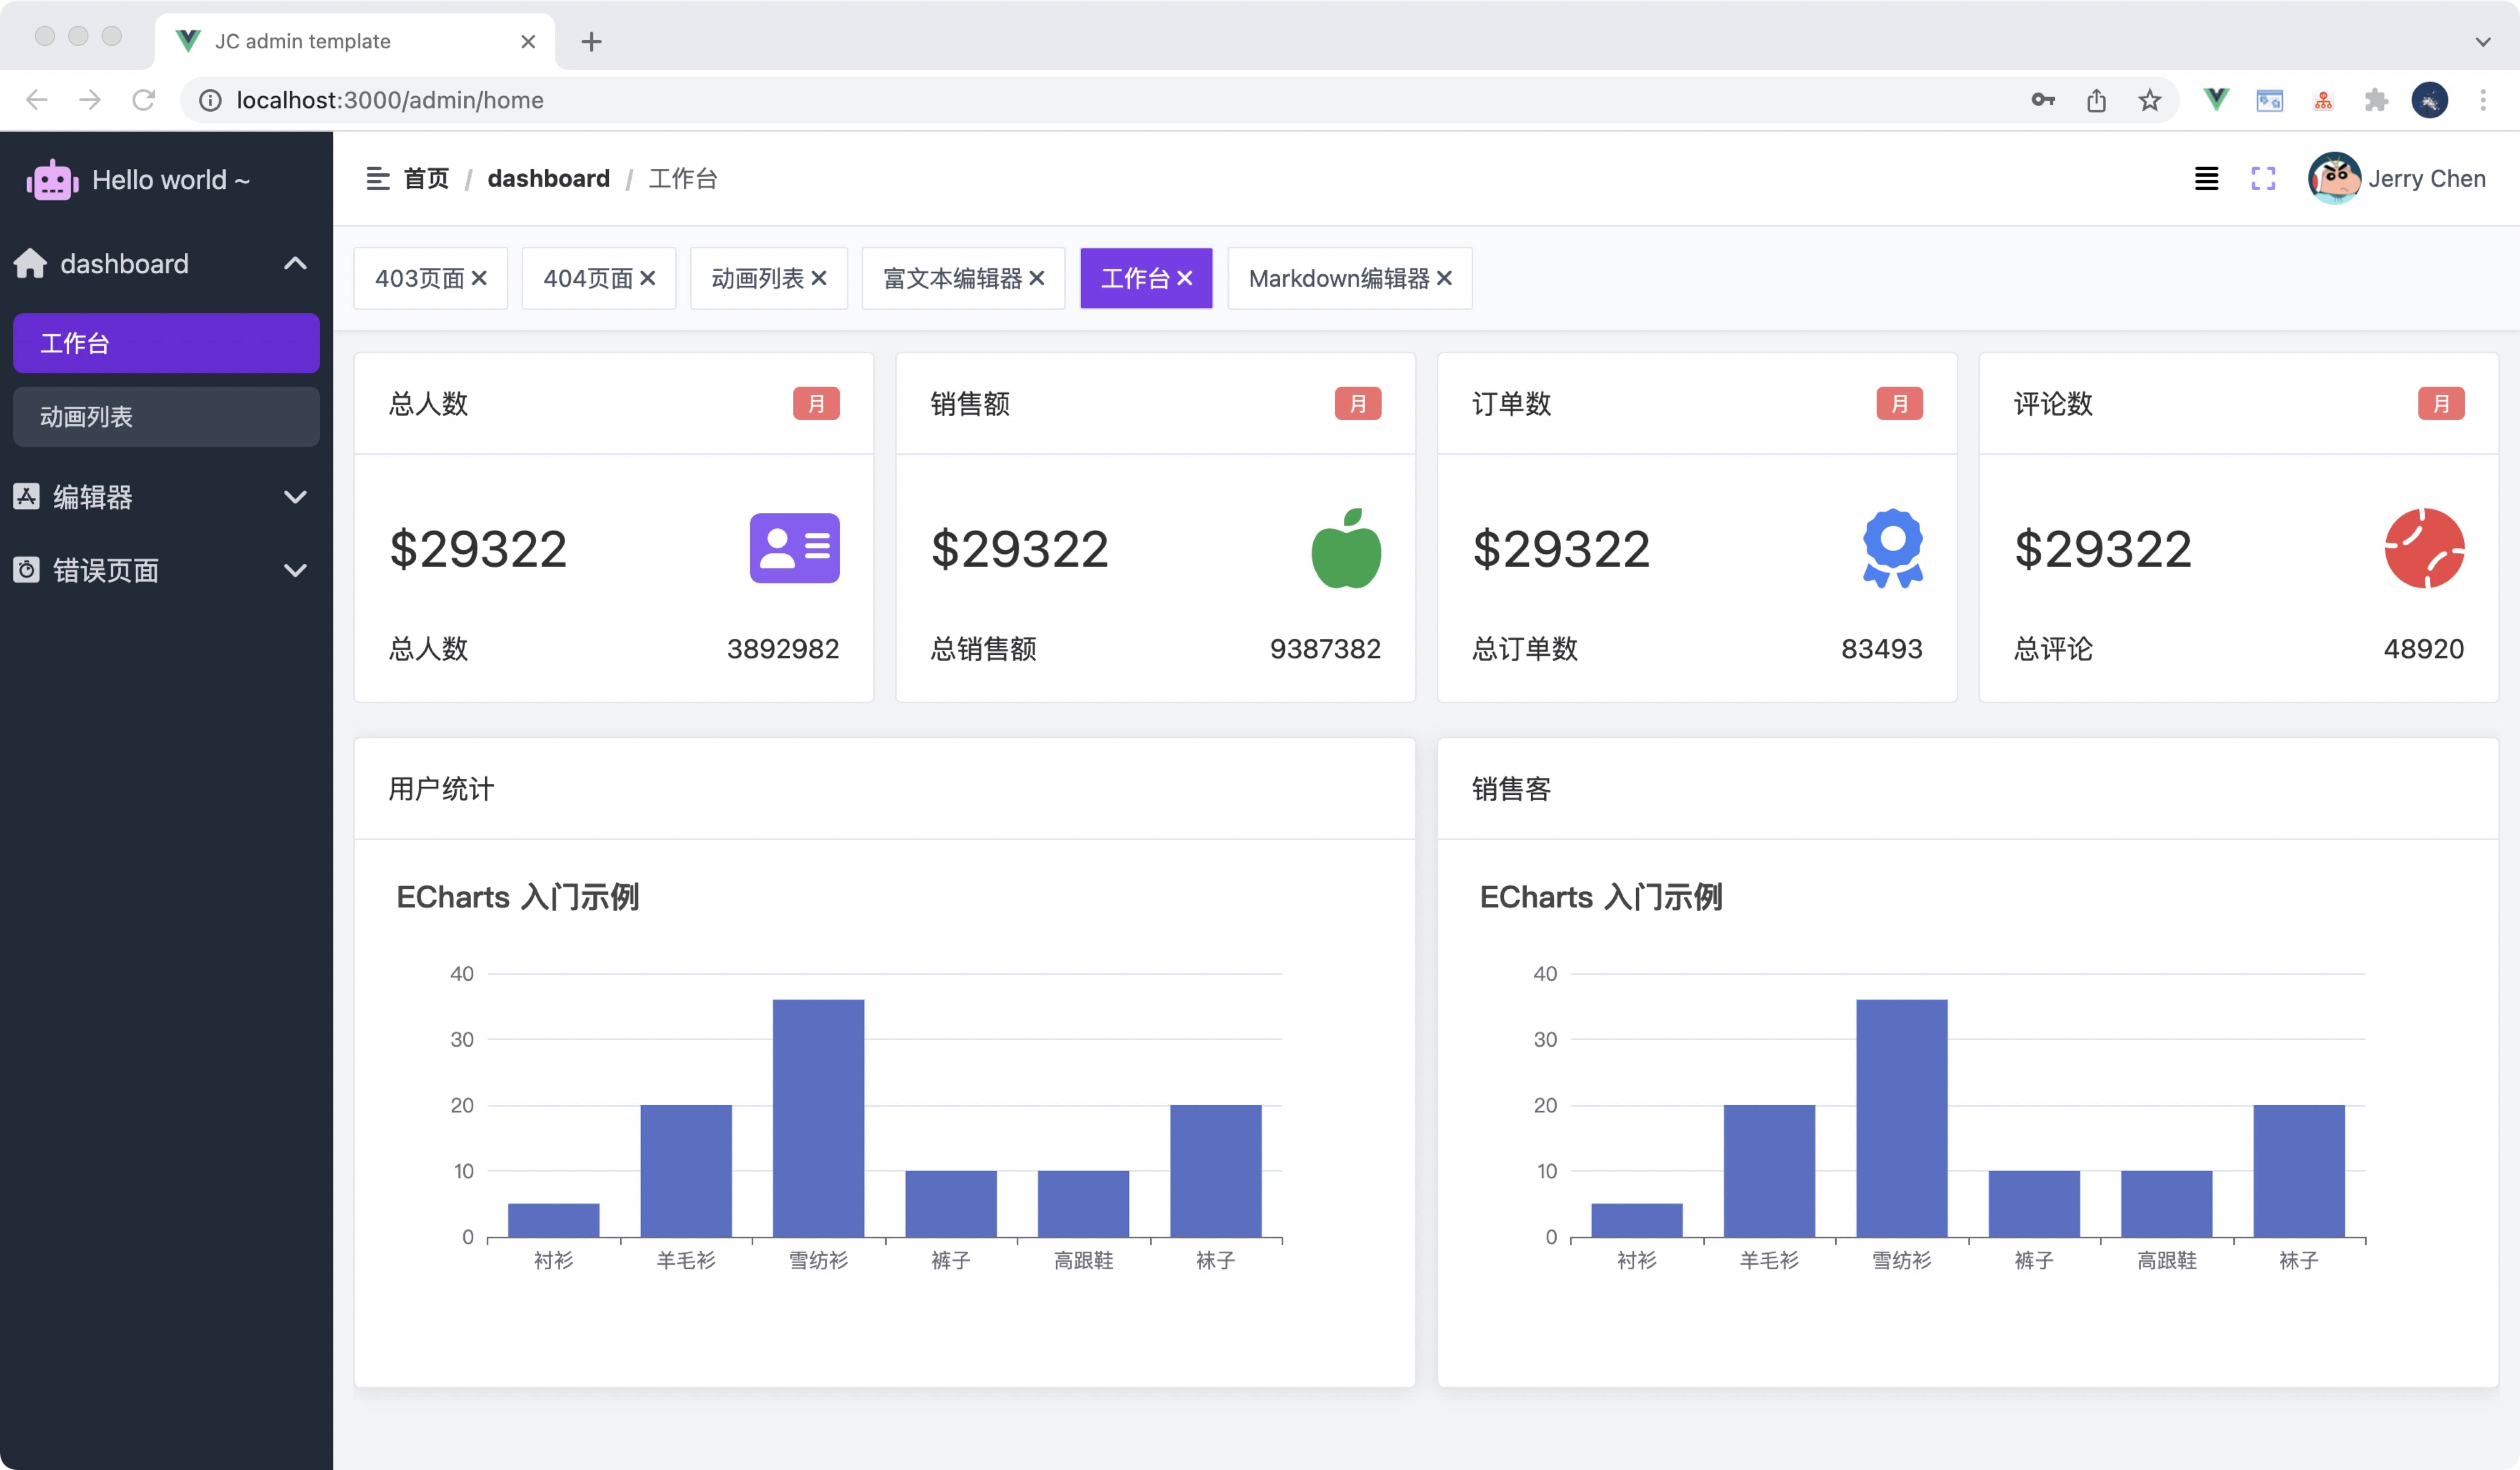Image resolution: width=2520 pixels, height=1470 pixels.
Task: Click the blue award ribbon icon
Action: pos(1892,548)
